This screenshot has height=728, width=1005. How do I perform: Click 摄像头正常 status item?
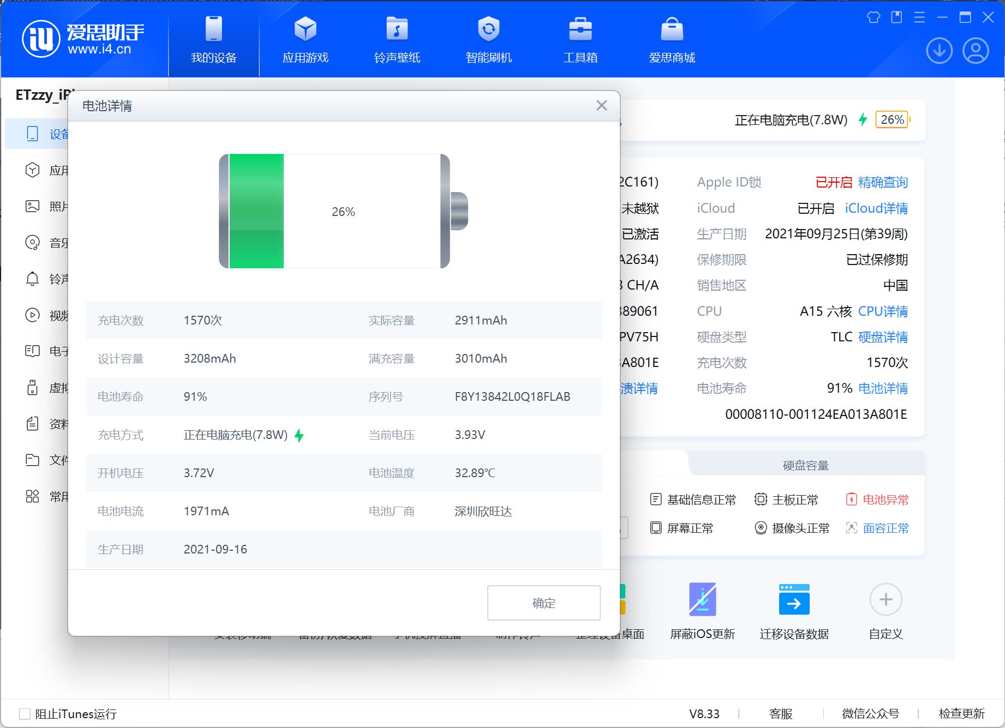[x=792, y=528]
